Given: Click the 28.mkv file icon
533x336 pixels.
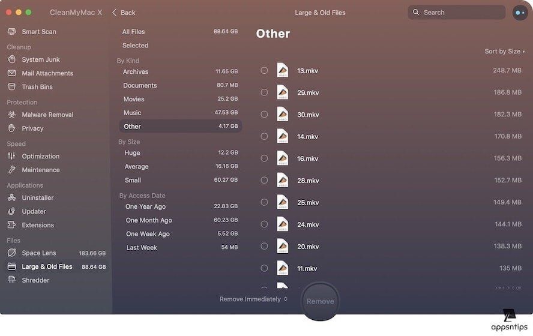Looking at the screenshot, I should (x=283, y=180).
